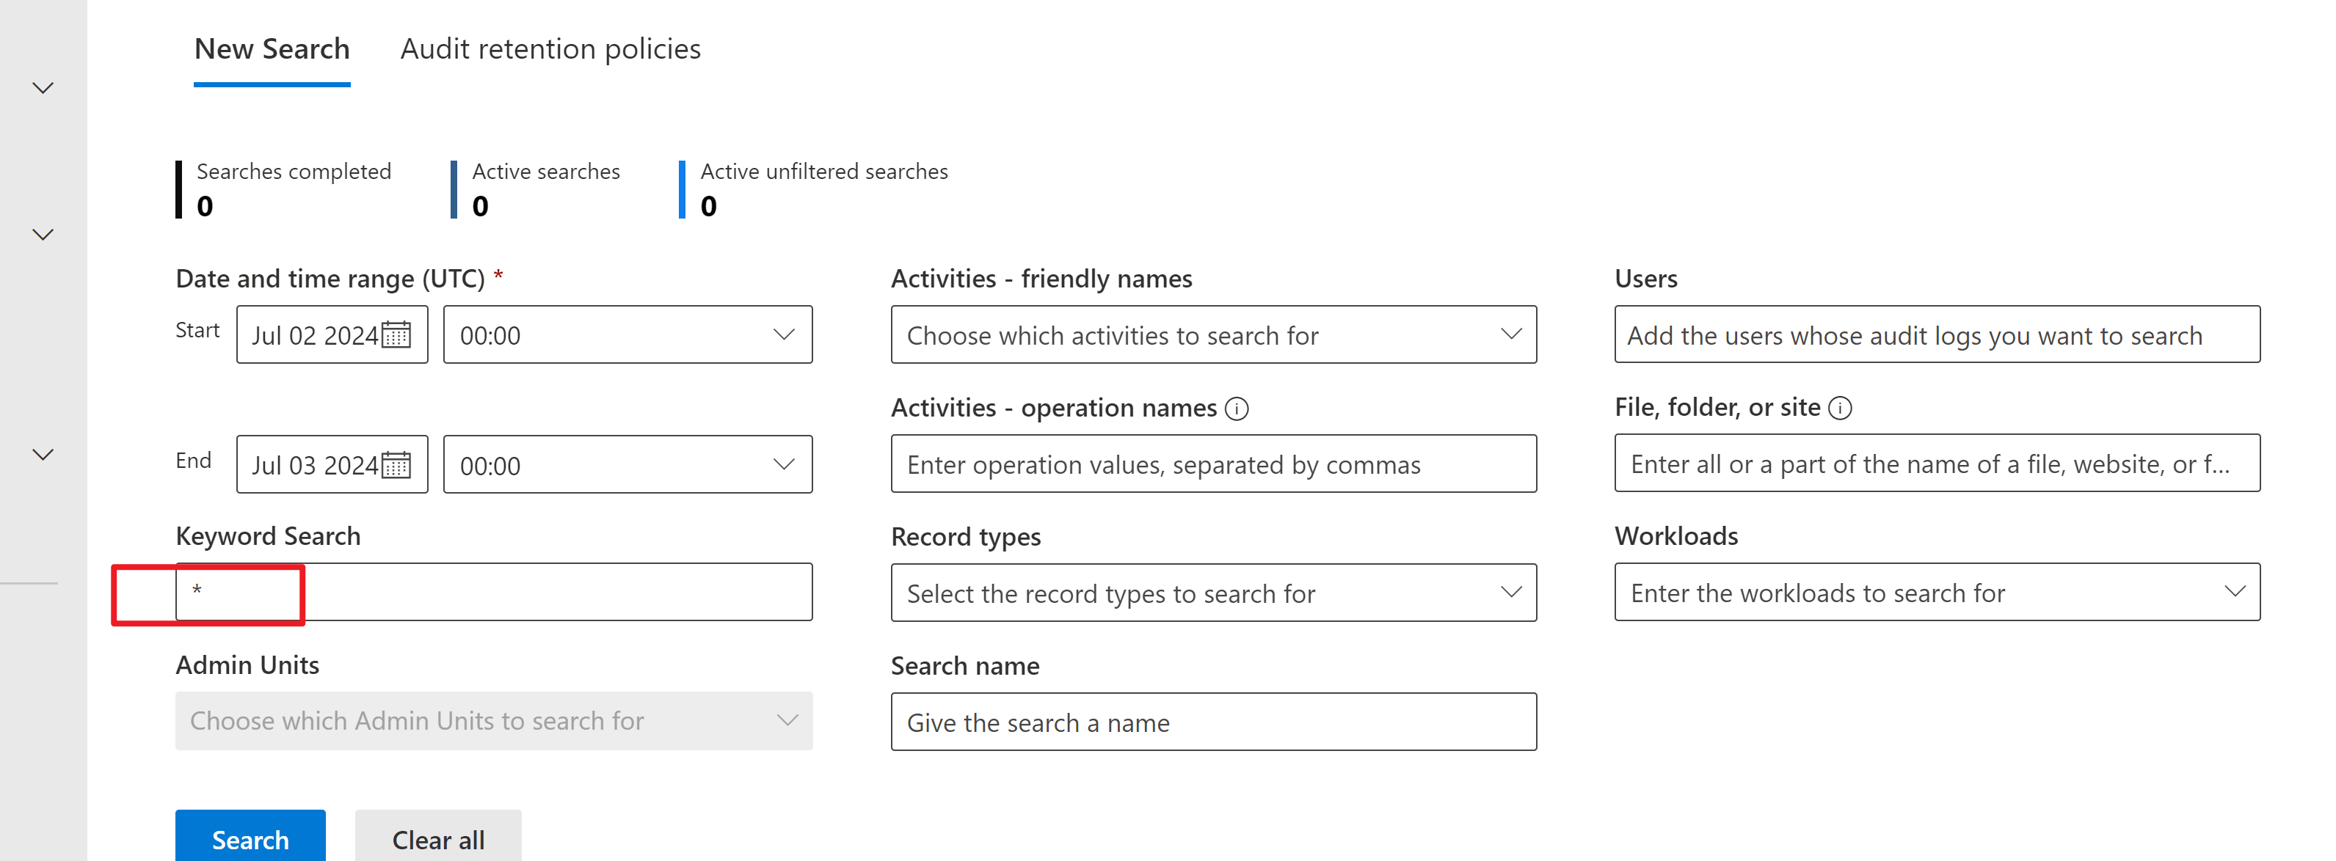
Task: Open the End time 00:00 dropdown
Action: click(x=627, y=465)
